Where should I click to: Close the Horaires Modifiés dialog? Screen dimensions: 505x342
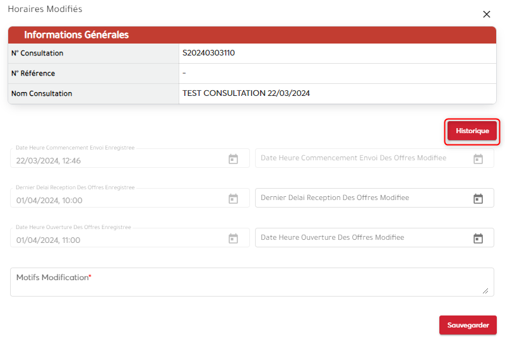pos(486,15)
